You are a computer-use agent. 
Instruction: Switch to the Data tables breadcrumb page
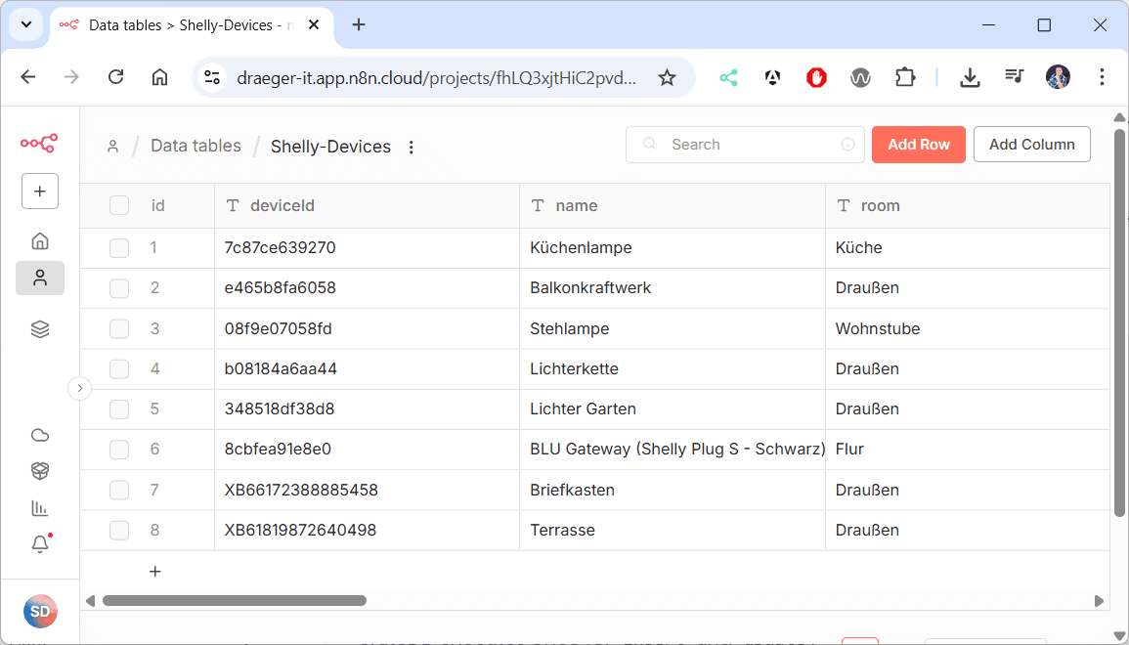click(195, 145)
